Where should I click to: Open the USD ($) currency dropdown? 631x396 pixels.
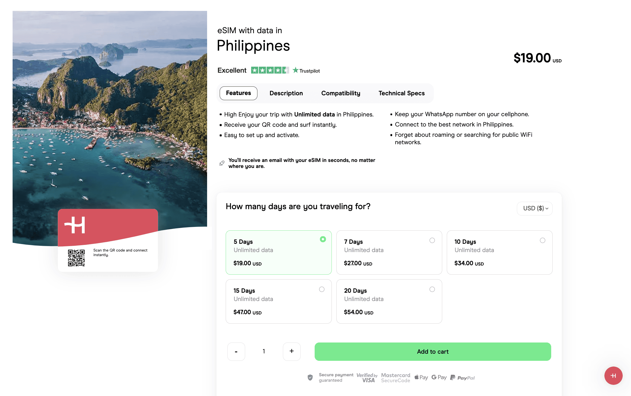(534, 208)
